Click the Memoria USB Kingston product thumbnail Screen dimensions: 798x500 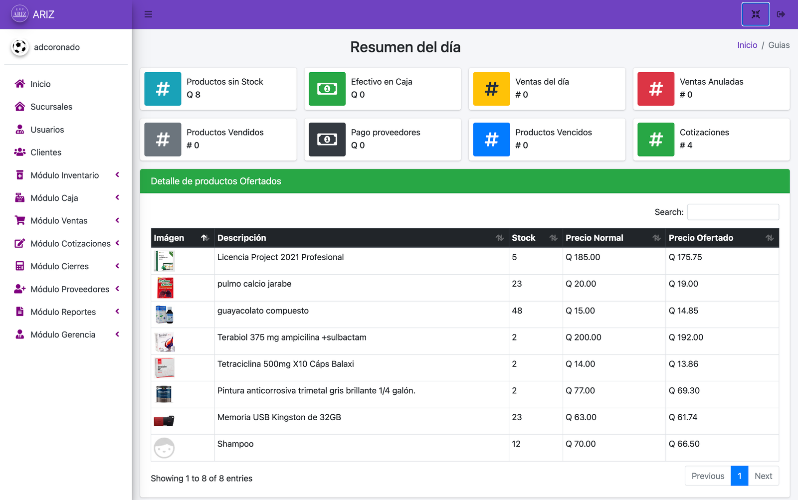click(164, 421)
